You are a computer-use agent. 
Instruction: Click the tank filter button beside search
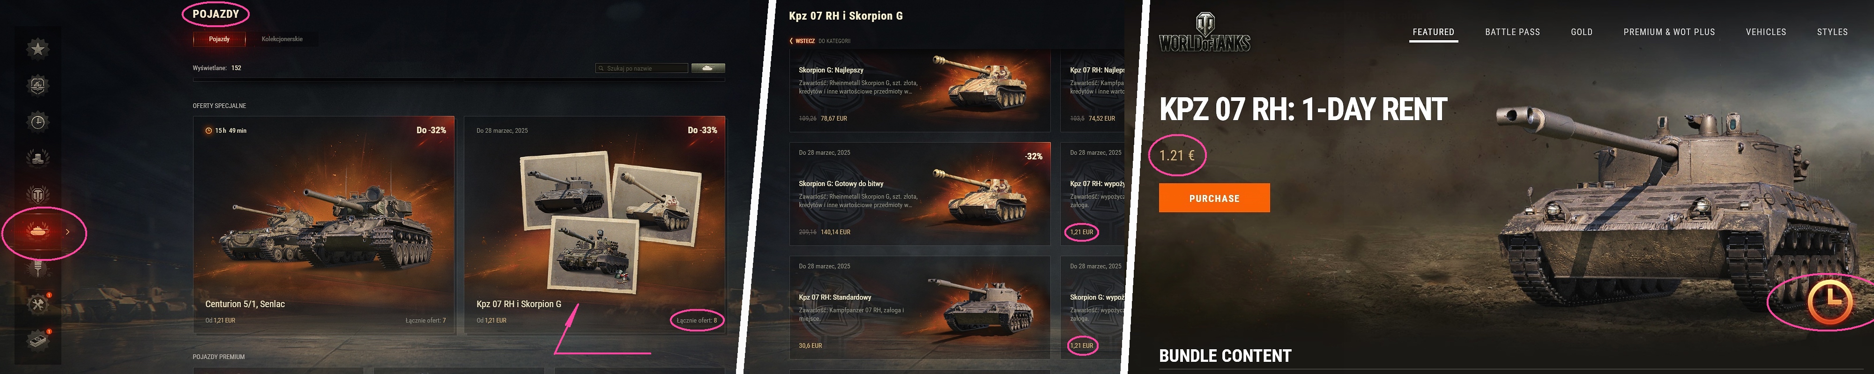pos(707,68)
